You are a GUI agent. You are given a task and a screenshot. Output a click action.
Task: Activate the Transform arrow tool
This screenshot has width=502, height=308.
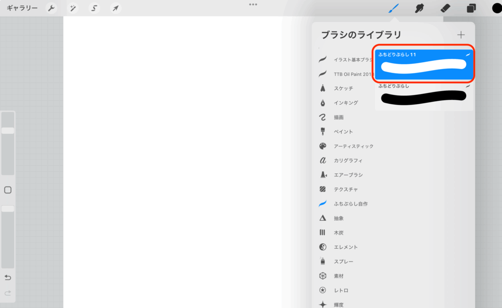point(116,8)
